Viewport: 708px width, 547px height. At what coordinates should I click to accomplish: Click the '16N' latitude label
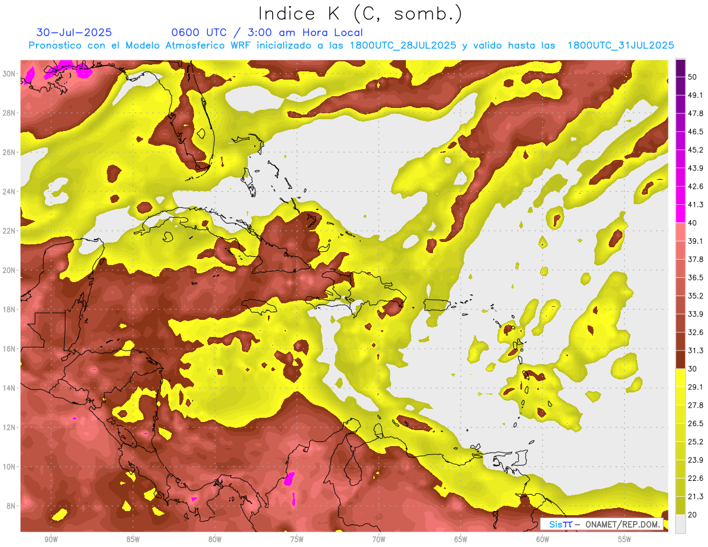click(x=10, y=349)
